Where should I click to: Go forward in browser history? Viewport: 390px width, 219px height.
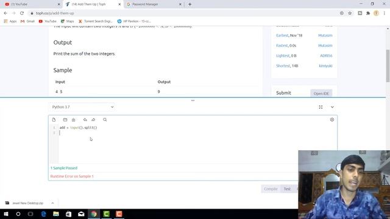[x=13, y=13]
